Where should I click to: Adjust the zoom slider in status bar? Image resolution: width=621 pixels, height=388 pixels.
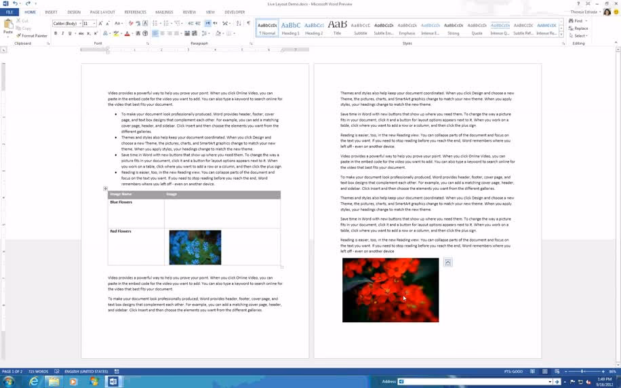[582, 371]
